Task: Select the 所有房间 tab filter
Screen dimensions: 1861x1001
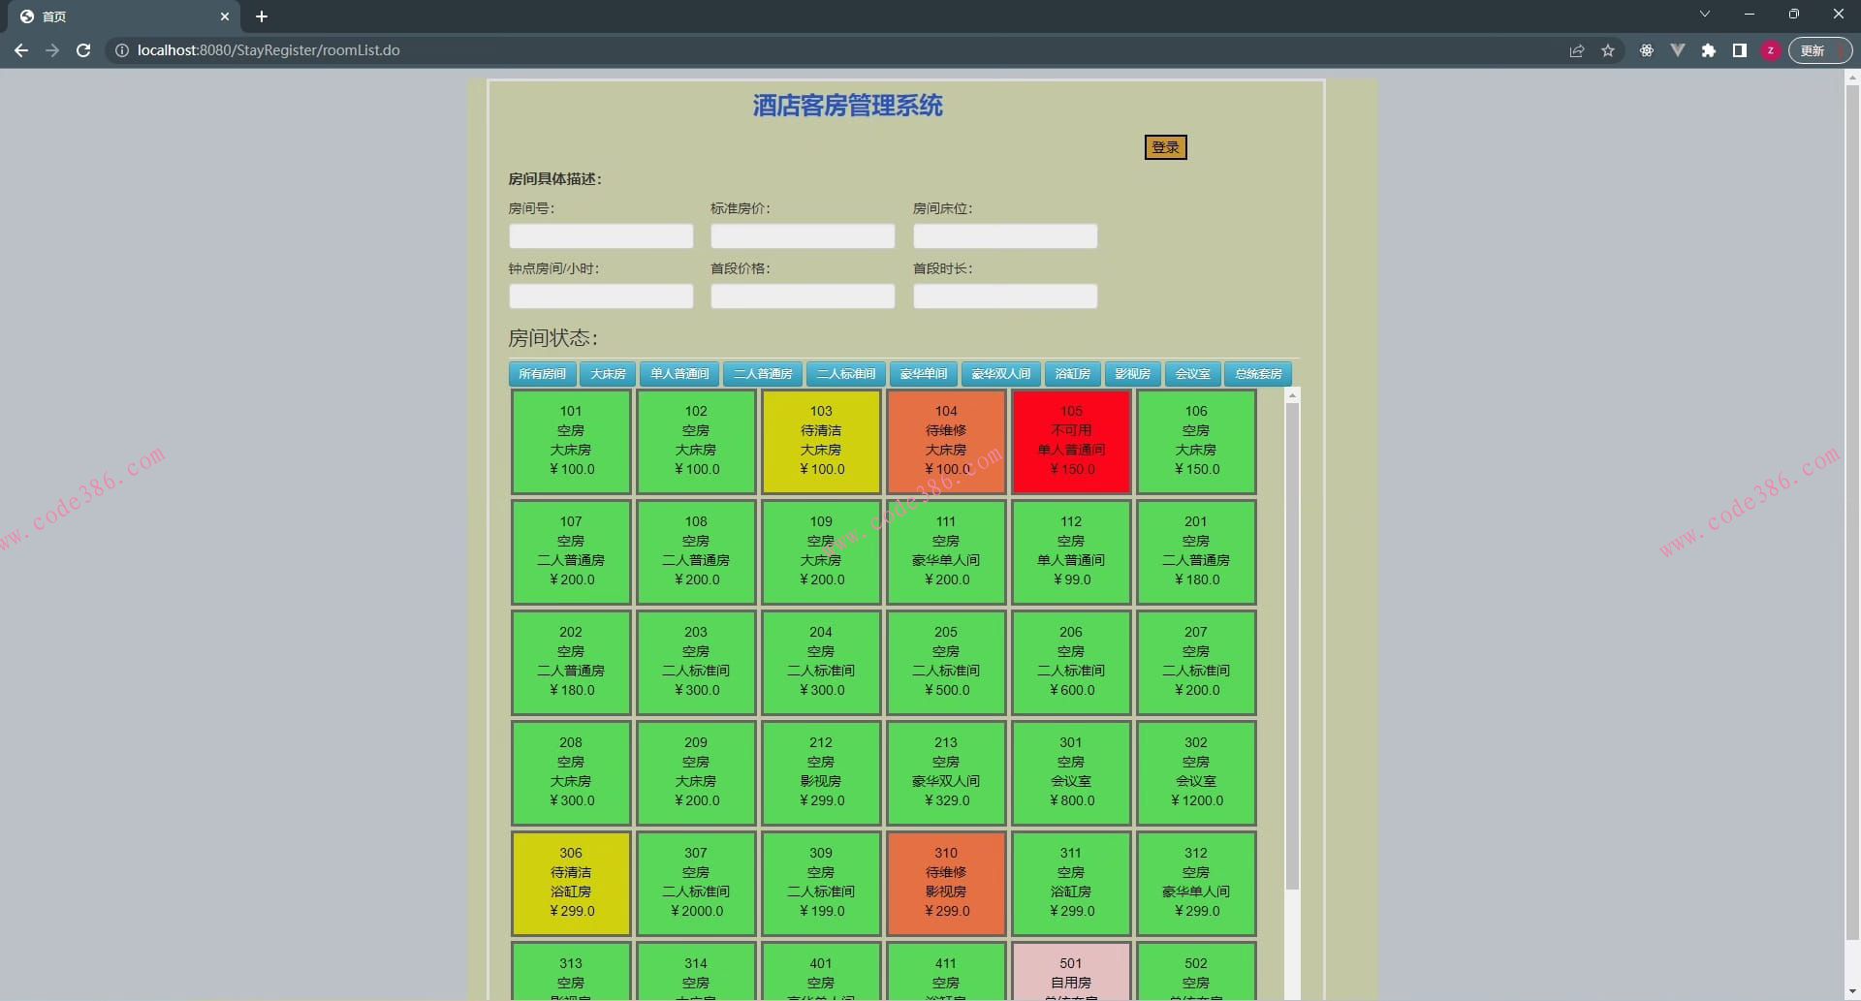Action: click(542, 373)
